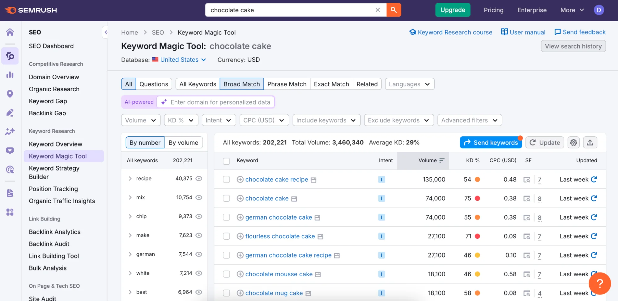This screenshot has height=301, width=618.
Task: Open the Keyword Research course link
Action: [451, 32]
